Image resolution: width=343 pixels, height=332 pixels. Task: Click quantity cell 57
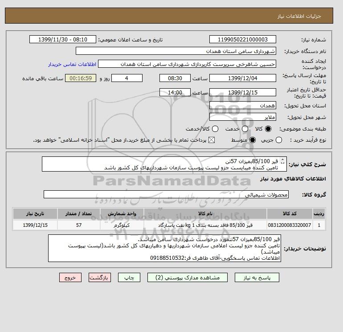point(79,225)
